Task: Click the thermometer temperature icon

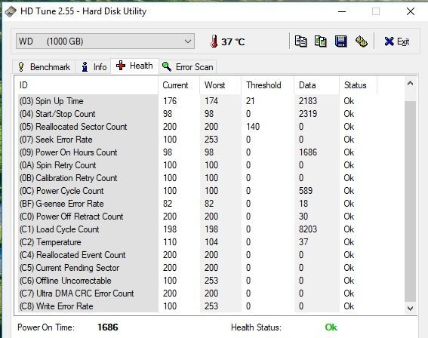Action: pyautogui.click(x=214, y=41)
